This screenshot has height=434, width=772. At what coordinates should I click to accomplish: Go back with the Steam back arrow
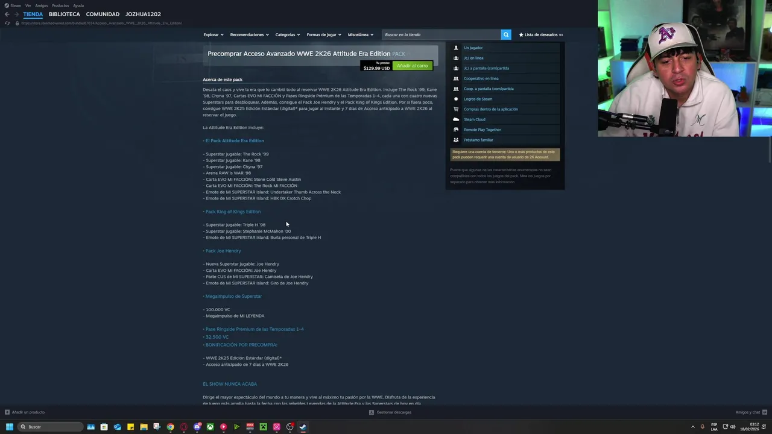(x=7, y=14)
